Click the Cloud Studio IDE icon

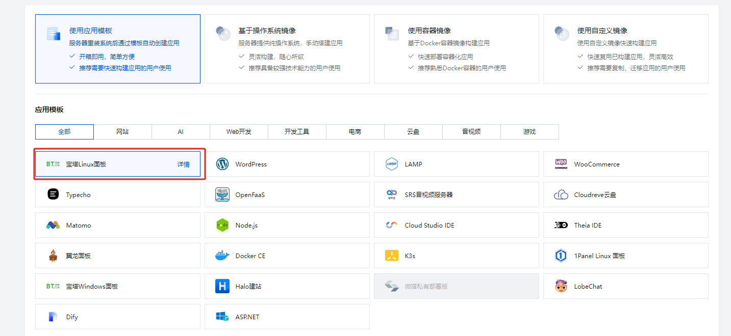point(392,225)
